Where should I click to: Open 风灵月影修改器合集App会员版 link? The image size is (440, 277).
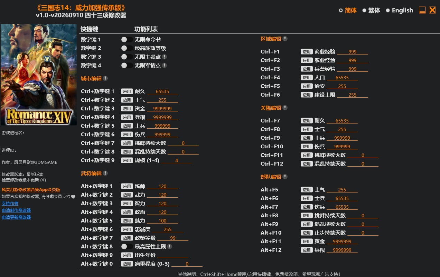31,190
